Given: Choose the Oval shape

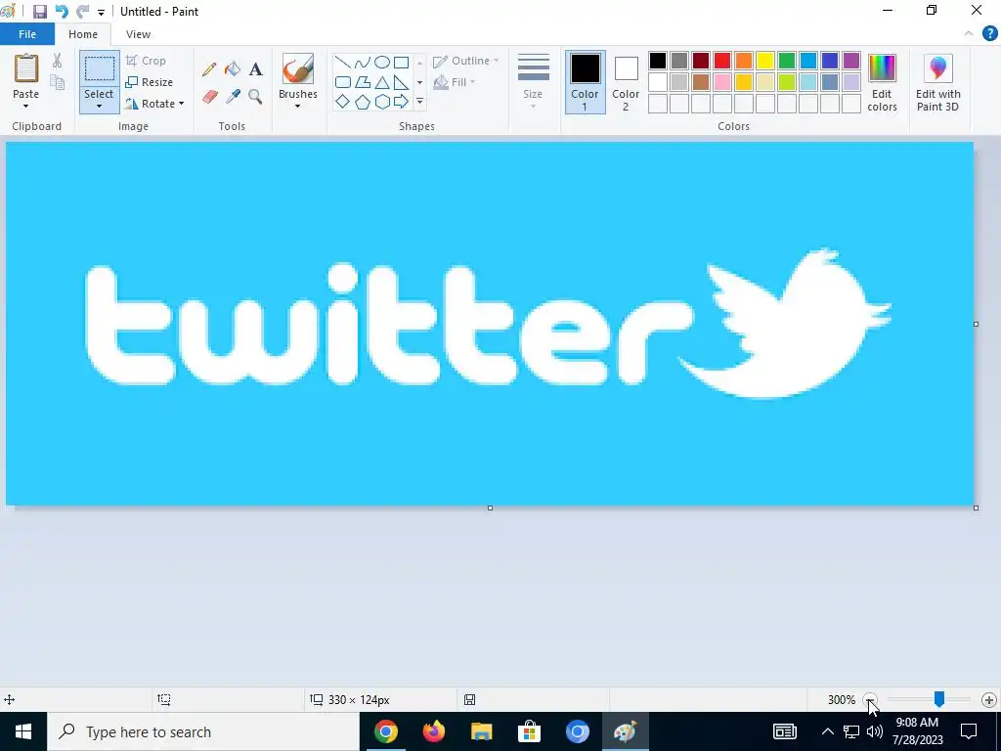Looking at the screenshot, I should tap(382, 62).
